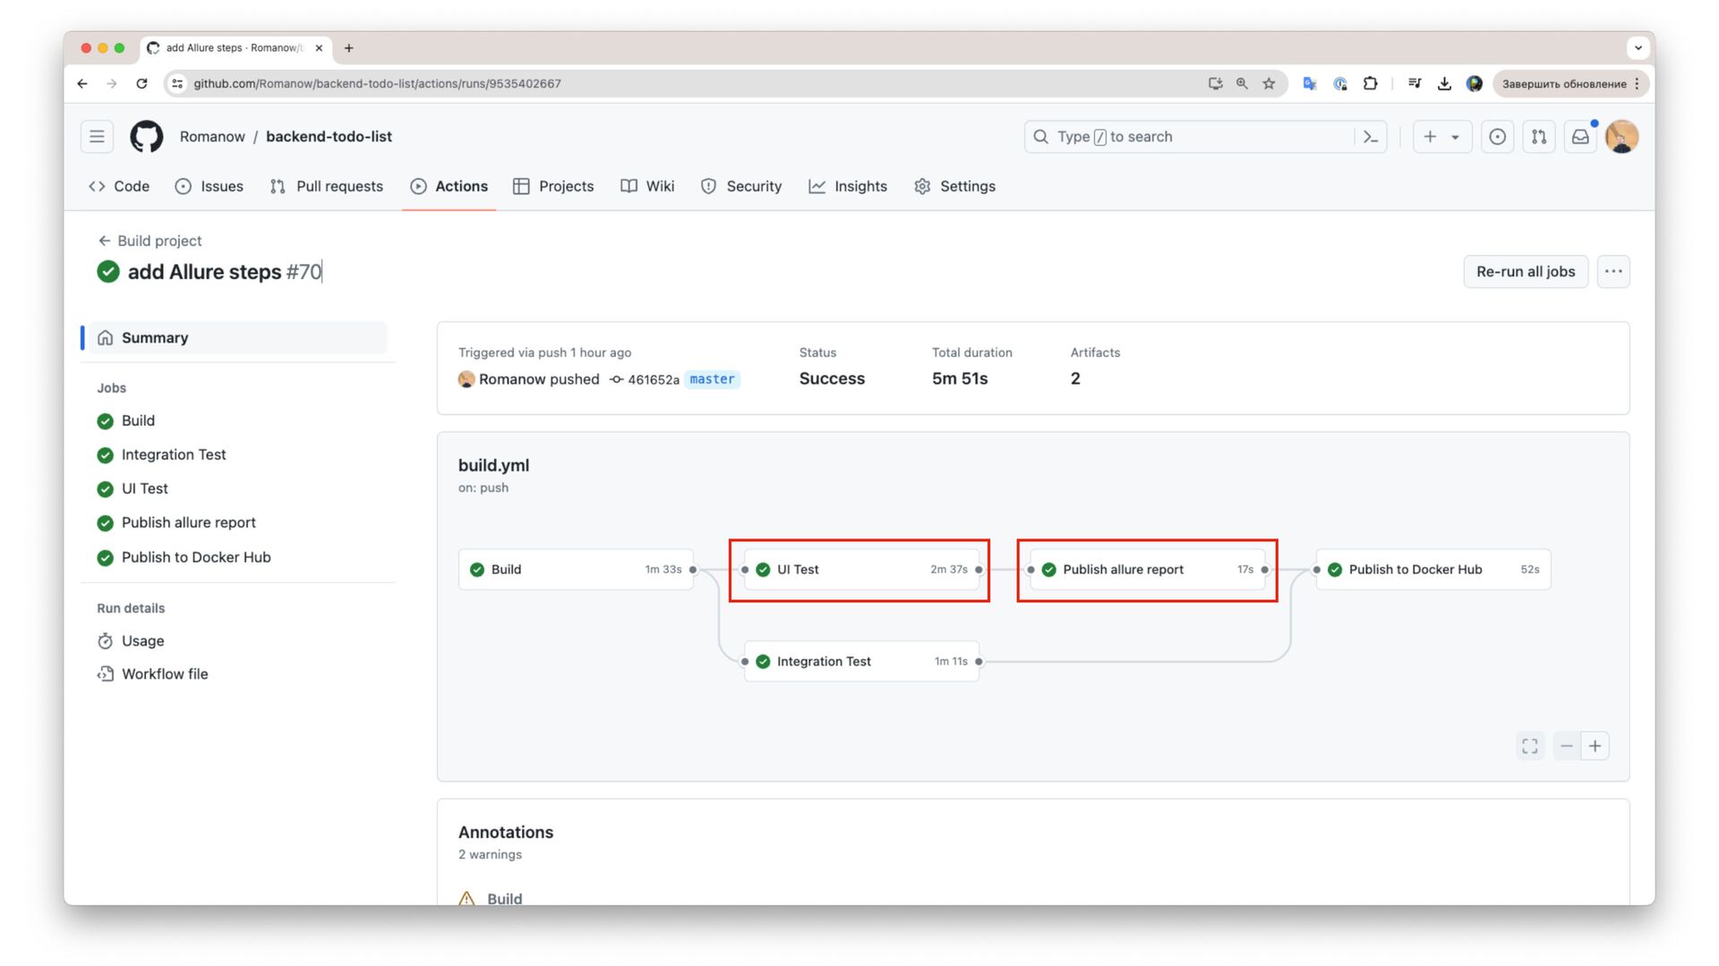Viewport: 1719px width, 966px height.
Task: Close the add Allure steps browser tab
Action: click(x=319, y=48)
